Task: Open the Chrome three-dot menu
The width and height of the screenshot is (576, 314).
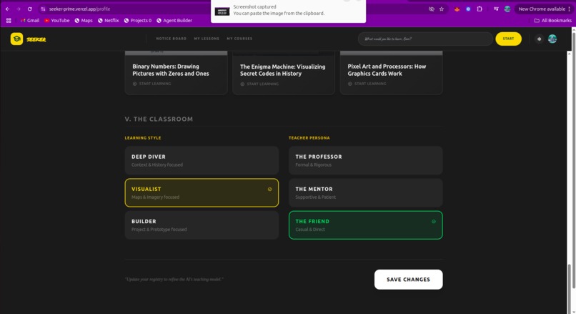Action: tap(569, 9)
